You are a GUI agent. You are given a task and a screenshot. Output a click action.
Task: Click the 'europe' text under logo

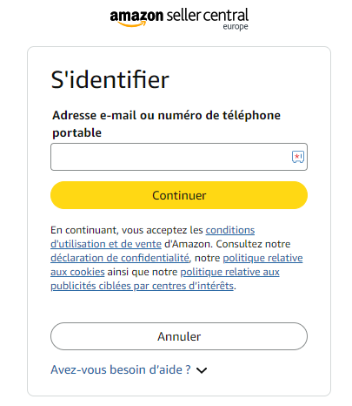click(x=236, y=27)
